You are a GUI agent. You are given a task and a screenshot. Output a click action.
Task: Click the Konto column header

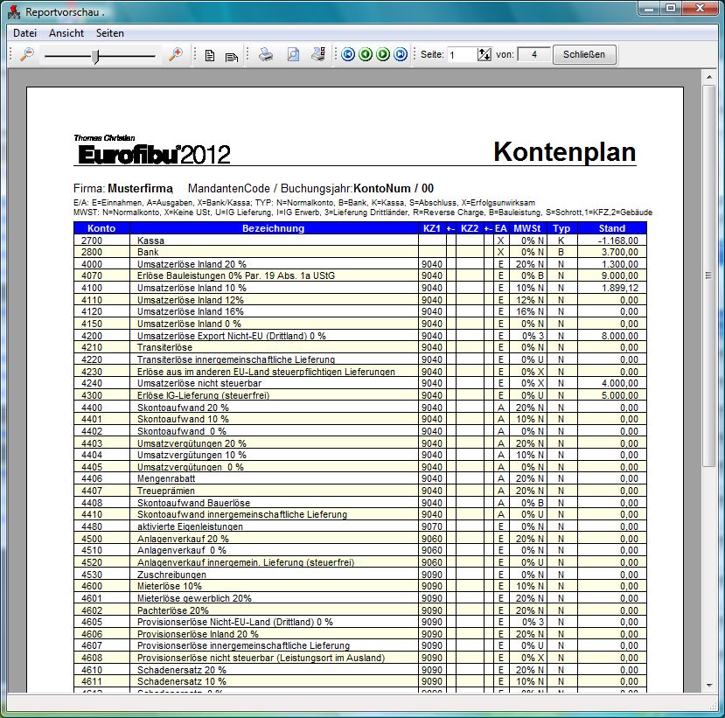coord(101,228)
